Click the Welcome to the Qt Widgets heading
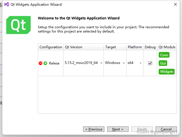The width and height of the screenshot is (182, 137). coord(79,18)
